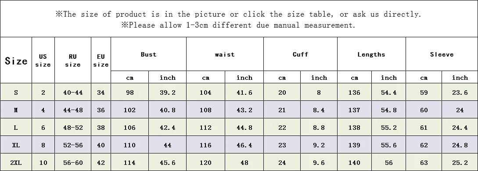
Task: Select the Sleeve column header
Action: (x=442, y=54)
